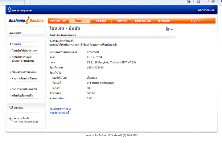Open รายการที่รอดำเนินการ in sidebar
The height and width of the screenshot is (148, 222).
25,78
